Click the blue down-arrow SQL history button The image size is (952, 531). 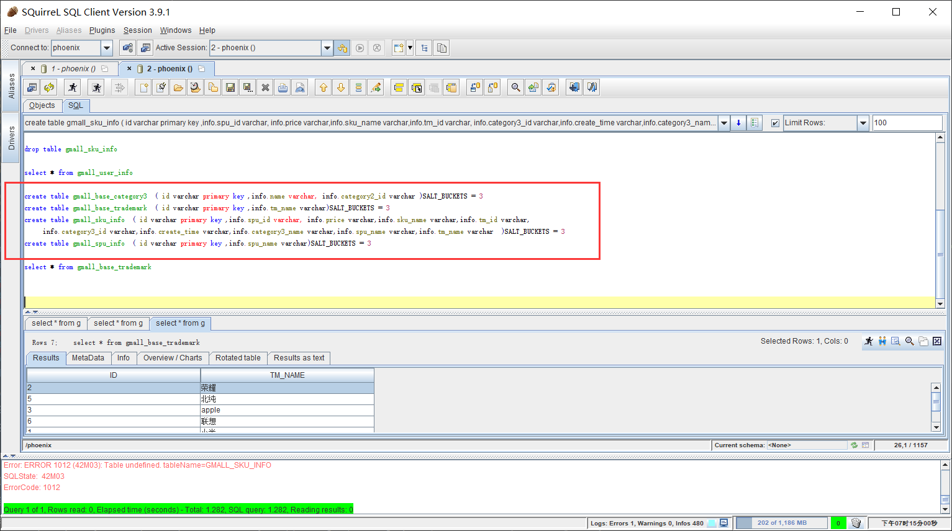[x=738, y=123]
